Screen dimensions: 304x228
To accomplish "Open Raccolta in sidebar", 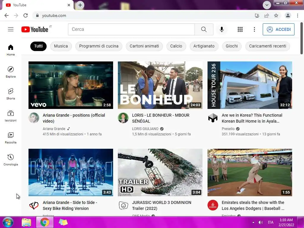I will (x=11, y=138).
